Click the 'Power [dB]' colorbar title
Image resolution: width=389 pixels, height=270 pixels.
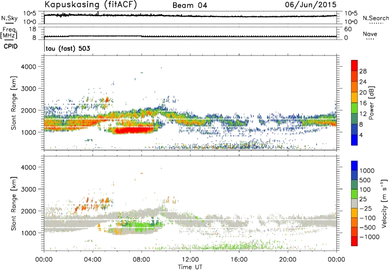pos(371,103)
